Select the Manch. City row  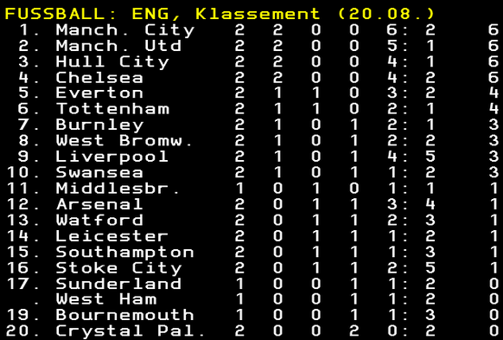(x=251, y=30)
